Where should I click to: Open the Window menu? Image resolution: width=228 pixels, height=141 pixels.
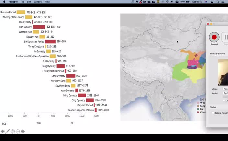click(x=38, y=2)
